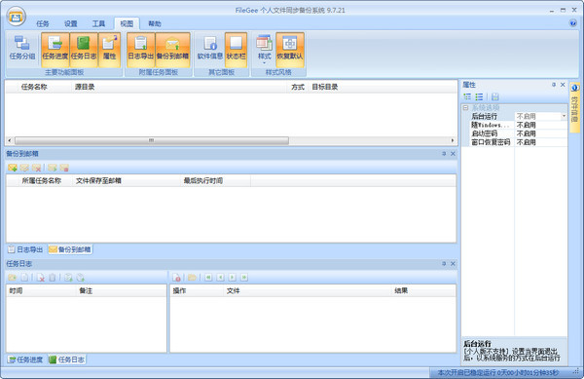Select the 任务进度 tab at bottom

(x=26, y=360)
